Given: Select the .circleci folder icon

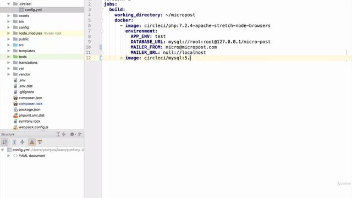Looking at the screenshot, I should coord(15,4).
